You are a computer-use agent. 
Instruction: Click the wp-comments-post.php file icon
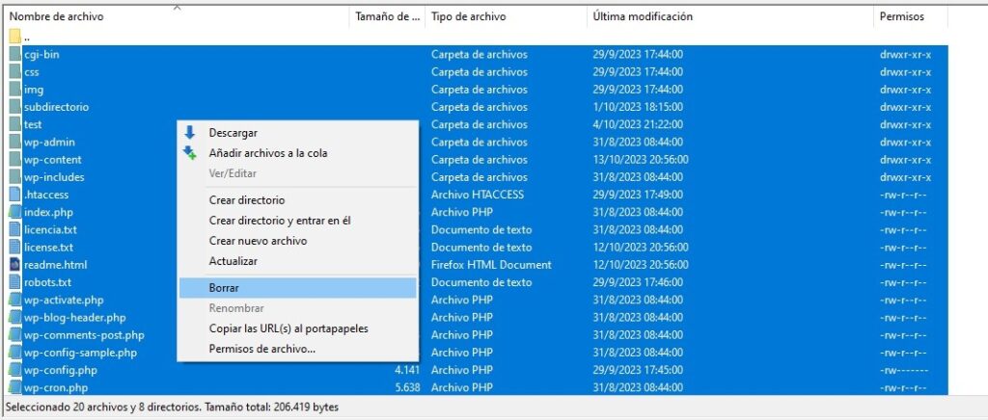click(x=15, y=335)
